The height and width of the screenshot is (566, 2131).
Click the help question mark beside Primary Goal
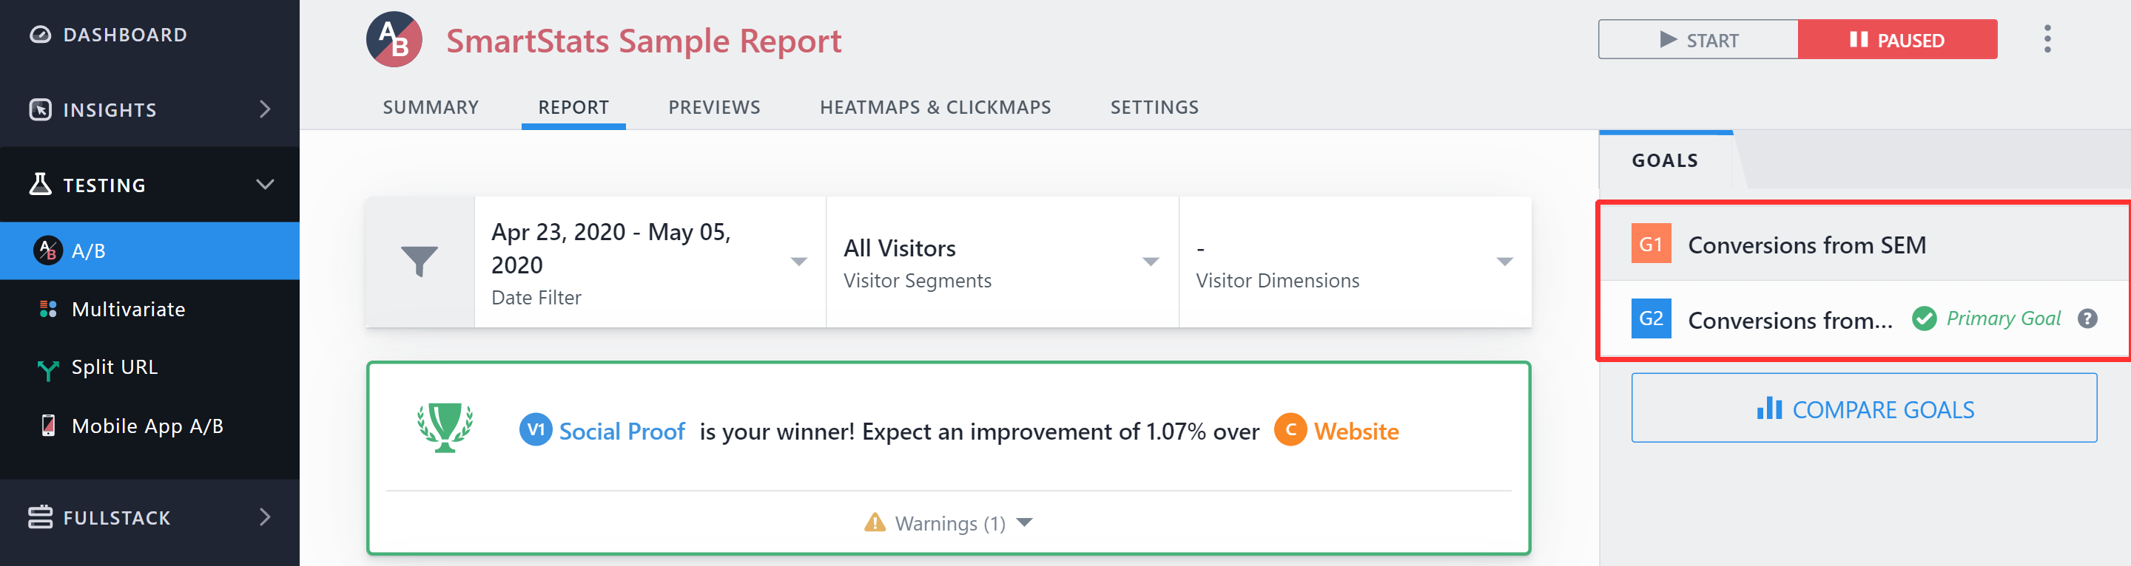point(2087,319)
